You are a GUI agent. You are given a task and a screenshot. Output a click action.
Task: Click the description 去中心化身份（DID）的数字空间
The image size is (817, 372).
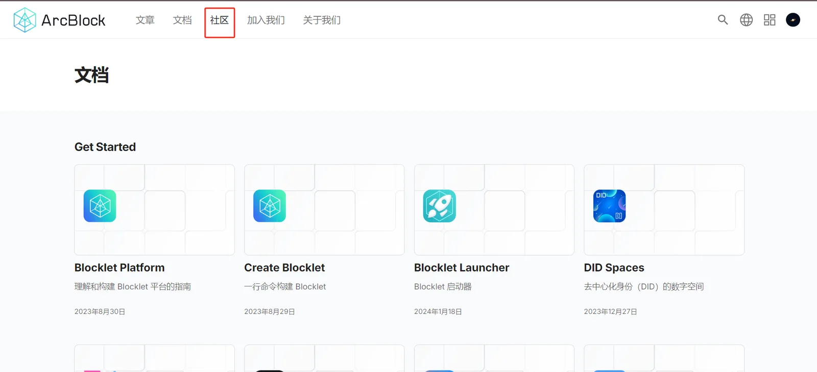coord(644,286)
